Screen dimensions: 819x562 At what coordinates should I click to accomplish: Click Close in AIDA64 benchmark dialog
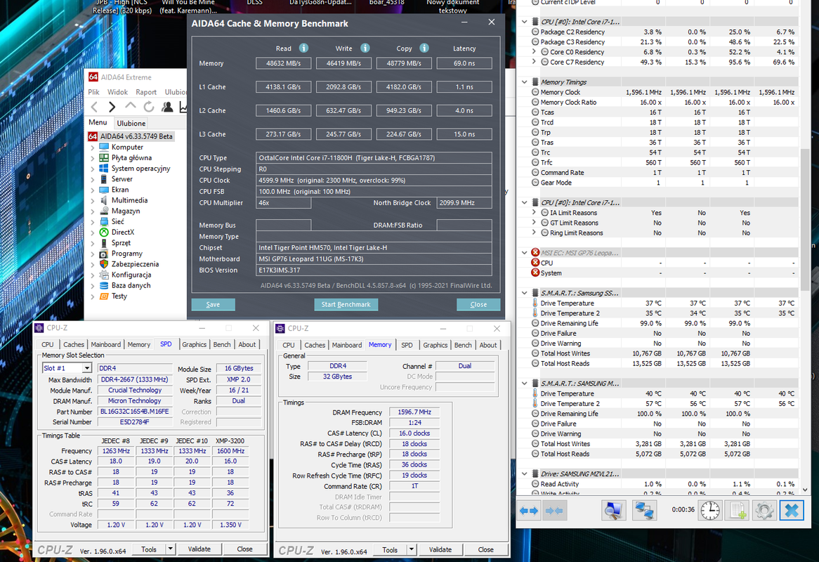(478, 304)
